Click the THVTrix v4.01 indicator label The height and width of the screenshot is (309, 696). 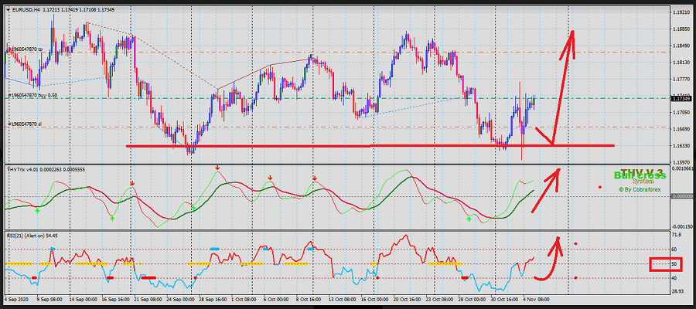click(x=35, y=168)
